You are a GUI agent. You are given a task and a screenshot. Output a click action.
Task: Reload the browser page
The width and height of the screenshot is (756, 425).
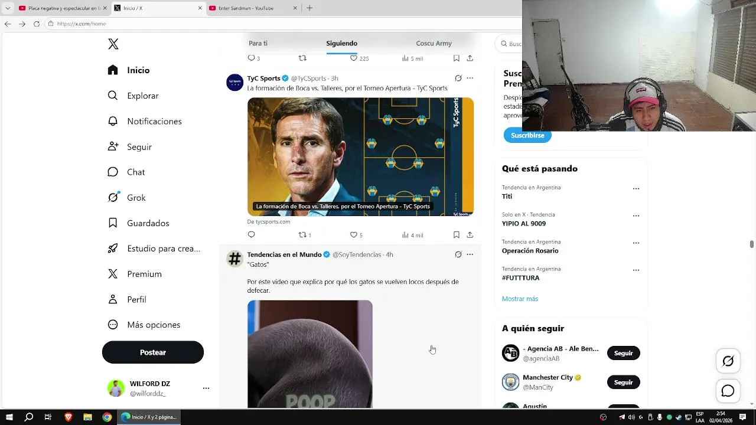tap(37, 24)
